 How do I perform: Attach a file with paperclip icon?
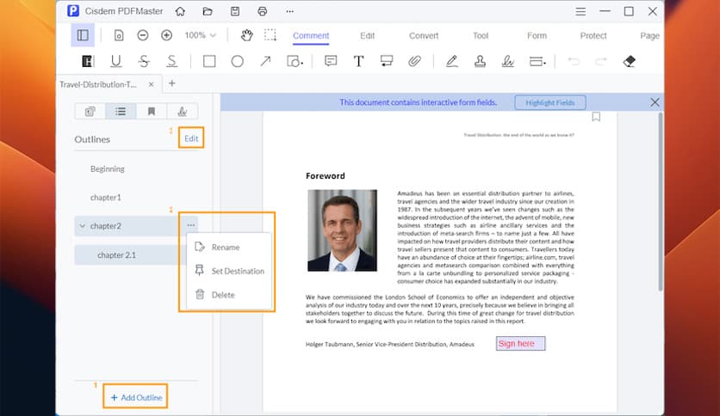click(x=414, y=61)
